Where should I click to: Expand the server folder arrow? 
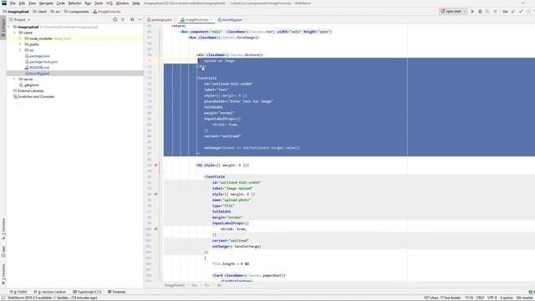(x=15, y=79)
